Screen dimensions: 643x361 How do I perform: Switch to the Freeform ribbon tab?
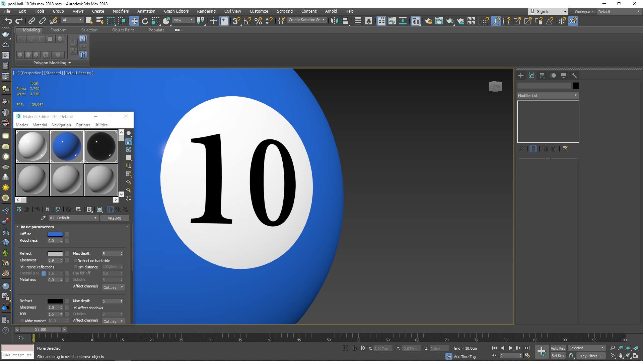(x=58, y=30)
